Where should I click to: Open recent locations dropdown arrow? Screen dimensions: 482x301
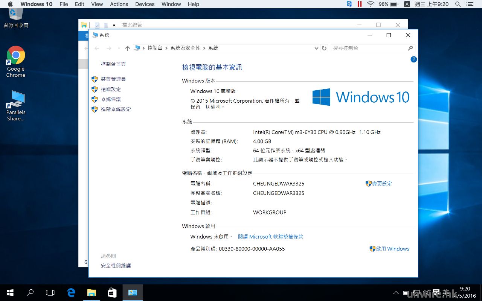click(119, 48)
